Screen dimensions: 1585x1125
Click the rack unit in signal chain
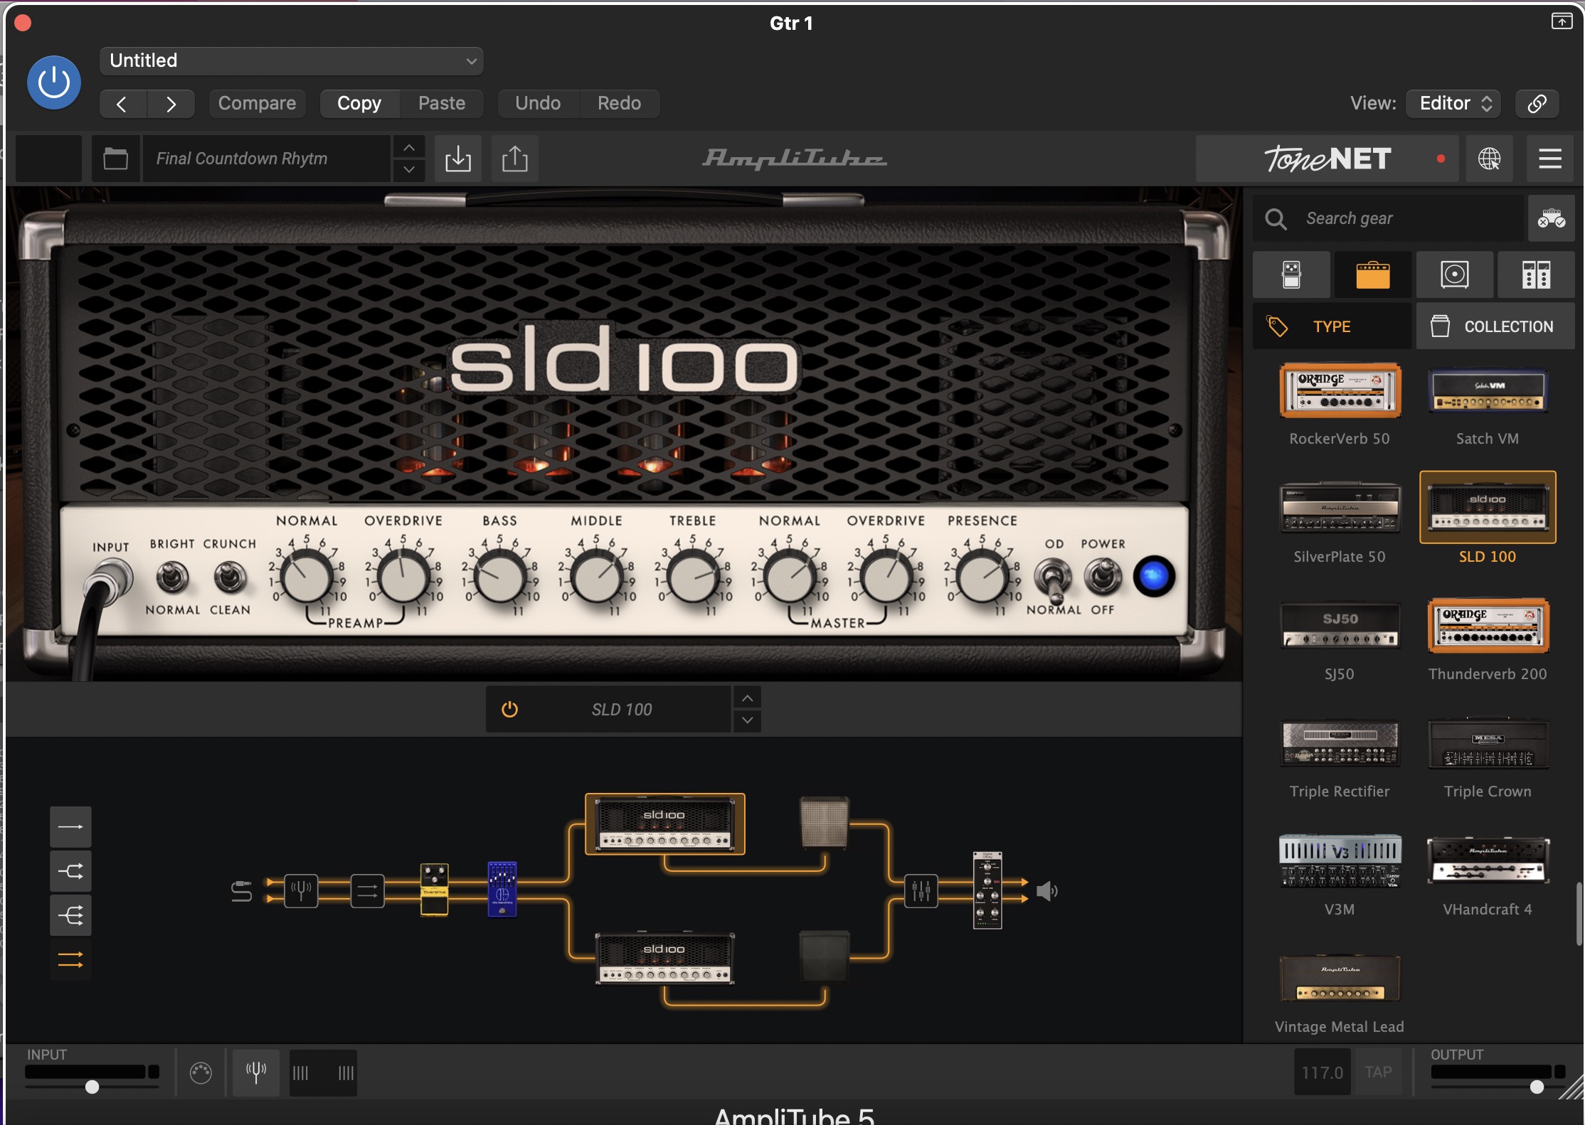987,890
